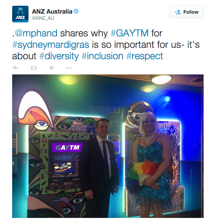Open the #diversity hashtag link
Viewport: 215px width, 224px height.
click(59, 56)
